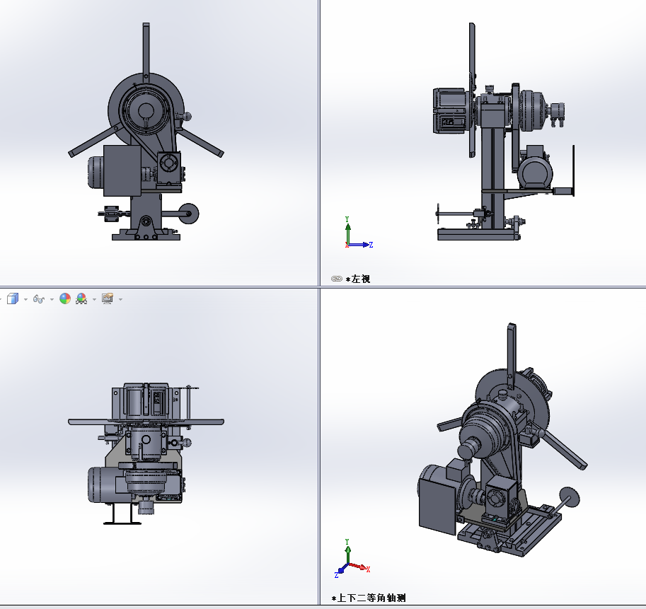This screenshot has height=609, width=646.
Task: Click the Hide/Show Items glasses icon
Action: coord(39,299)
